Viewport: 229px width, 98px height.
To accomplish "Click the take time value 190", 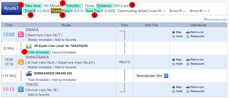I will click(46, 6).
